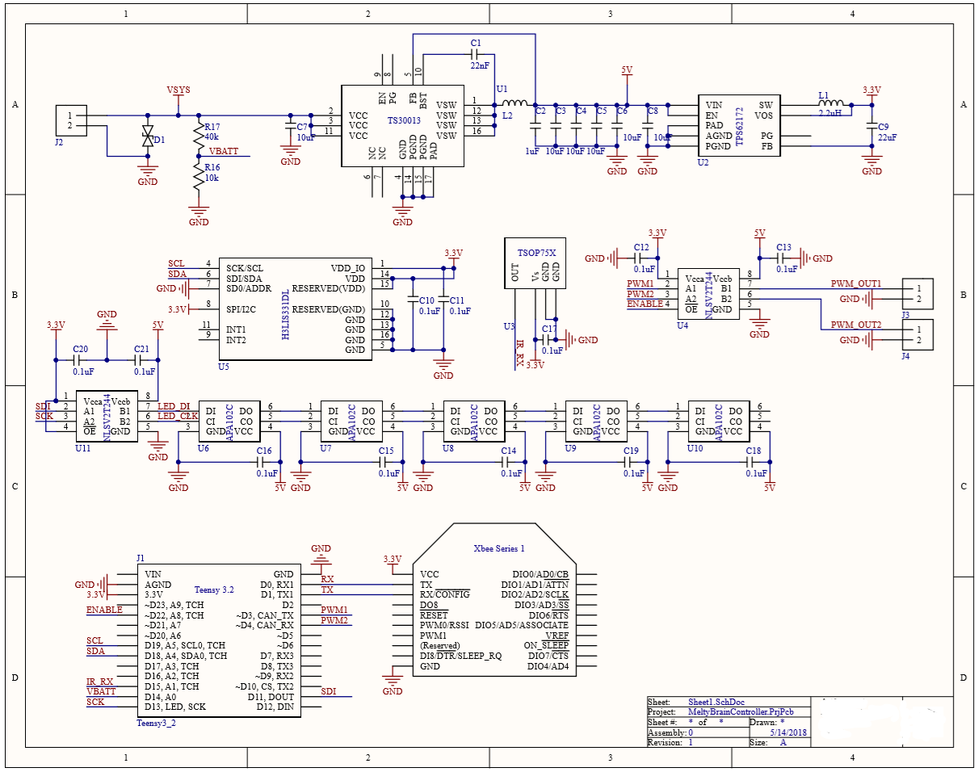This screenshot has width=978, height=772.
Task: Click the 'Teensy3_2' label below J1
Action: [157, 724]
